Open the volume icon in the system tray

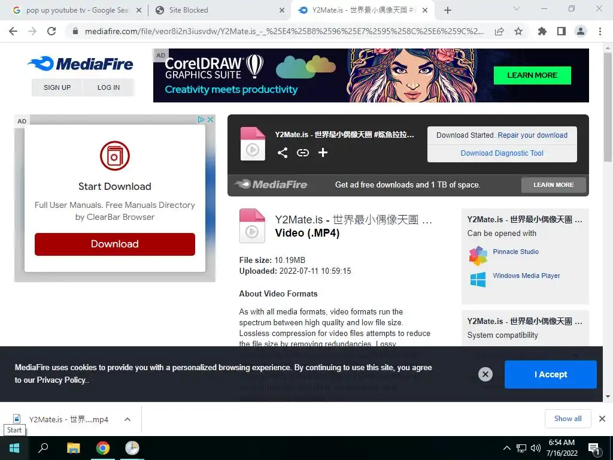pyautogui.click(x=536, y=448)
